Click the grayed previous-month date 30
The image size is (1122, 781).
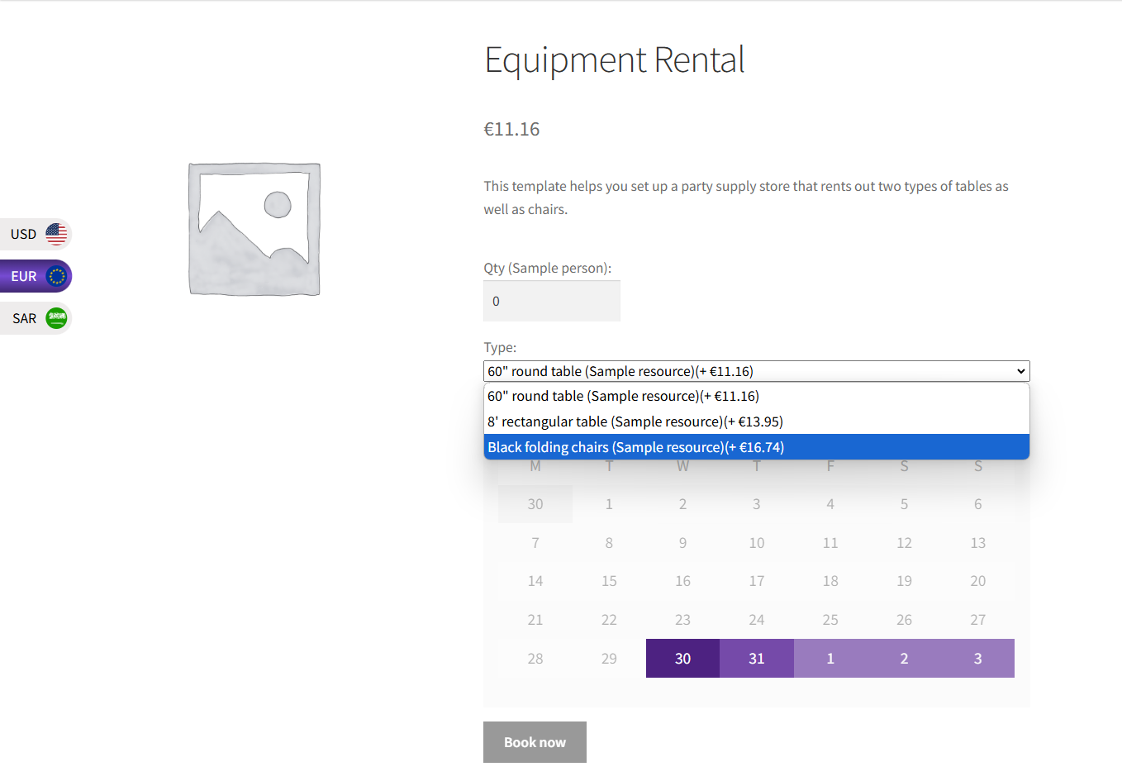coord(535,504)
